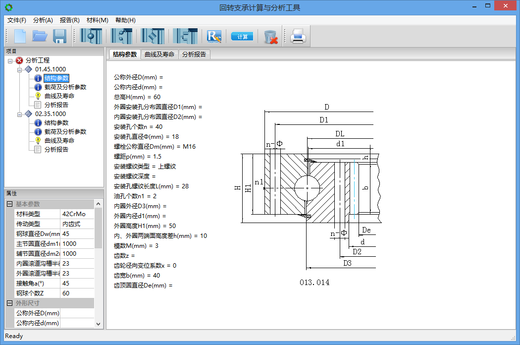Collapse the 01.45.1000 tree node
Viewport: 520px width, 345px height.
(20, 70)
